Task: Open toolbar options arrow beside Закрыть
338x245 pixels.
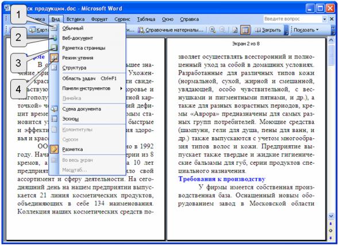Action: (286, 30)
